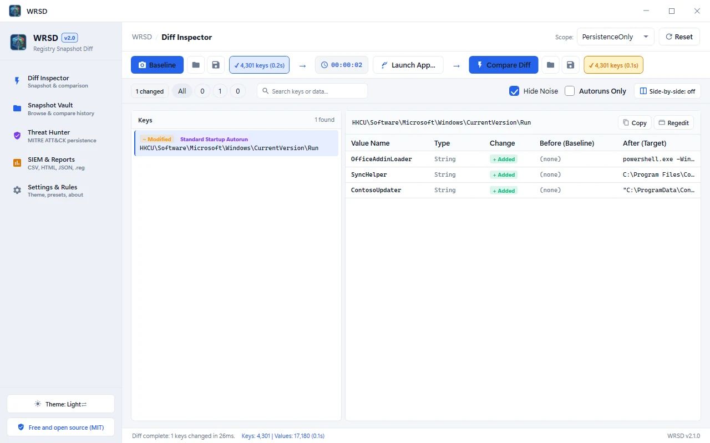Screen dimensions: 710x443
Task: Click baseline 4,301 keys (0.2s) status badge
Action: (259, 65)
